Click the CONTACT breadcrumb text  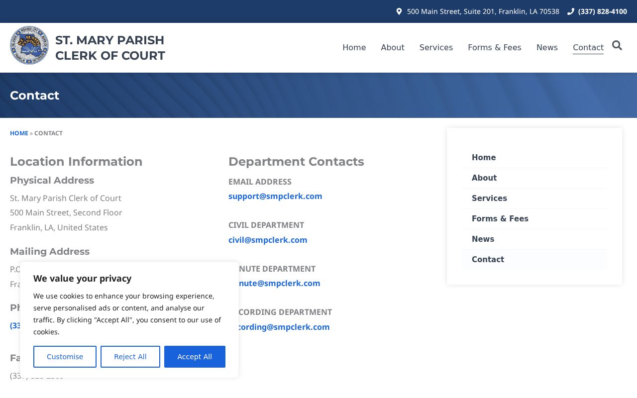[x=48, y=133]
